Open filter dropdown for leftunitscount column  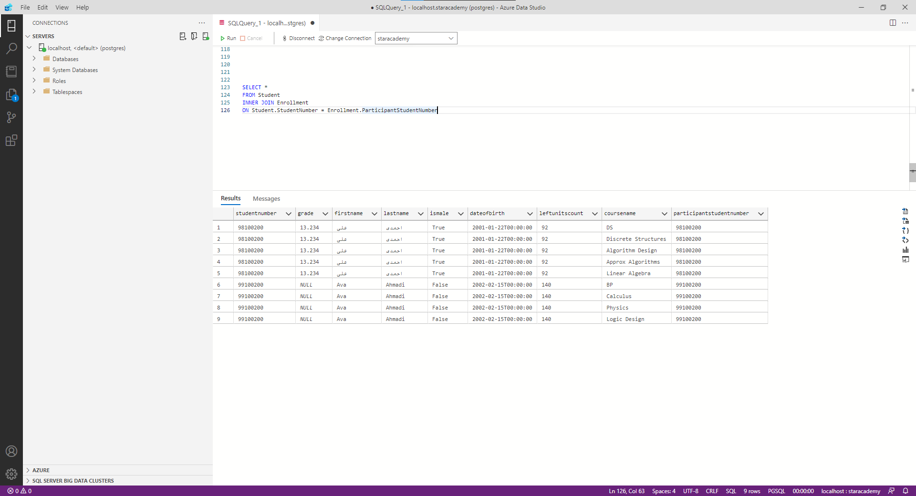pyautogui.click(x=595, y=214)
